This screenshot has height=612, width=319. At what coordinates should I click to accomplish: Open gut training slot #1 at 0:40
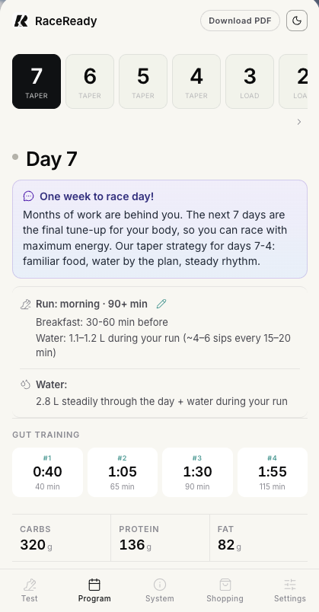(48, 472)
